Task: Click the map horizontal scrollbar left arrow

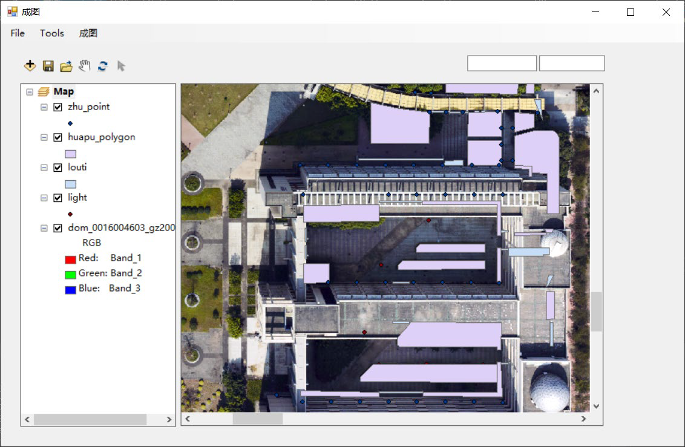Action: [x=188, y=419]
